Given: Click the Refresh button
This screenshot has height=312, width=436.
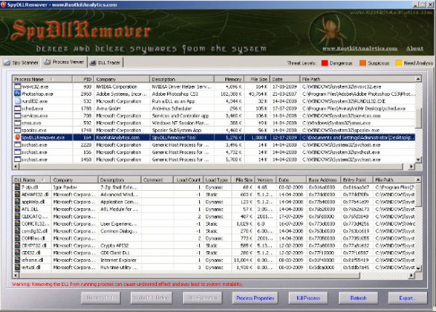Looking at the screenshot, I should [358, 297].
